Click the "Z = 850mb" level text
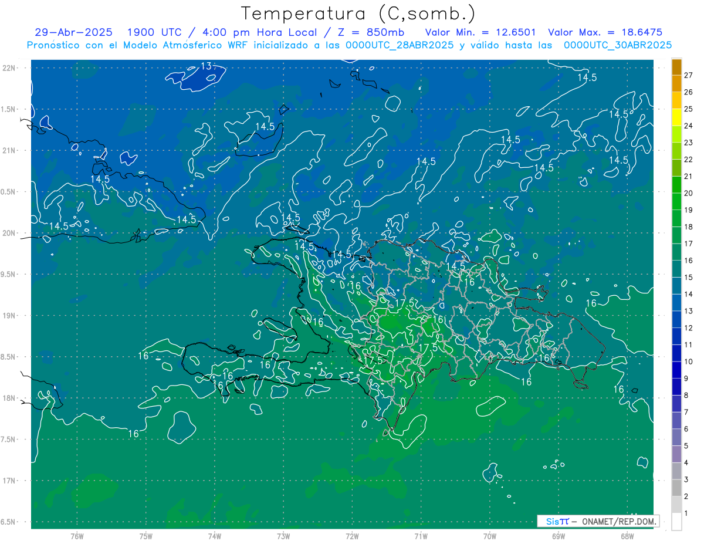The height and width of the screenshot is (544, 704). tap(373, 32)
